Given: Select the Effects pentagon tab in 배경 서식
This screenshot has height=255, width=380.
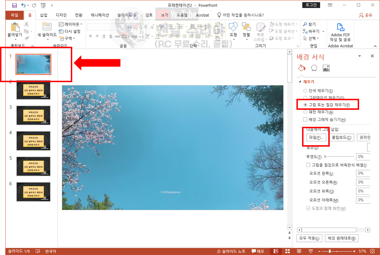Looking at the screenshot, I should (x=314, y=68).
